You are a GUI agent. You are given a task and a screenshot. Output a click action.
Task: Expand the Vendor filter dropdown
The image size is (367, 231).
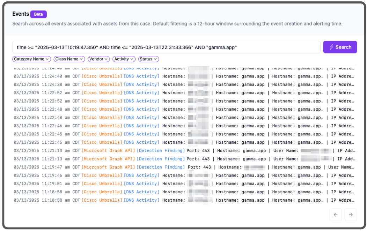click(98, 59)
